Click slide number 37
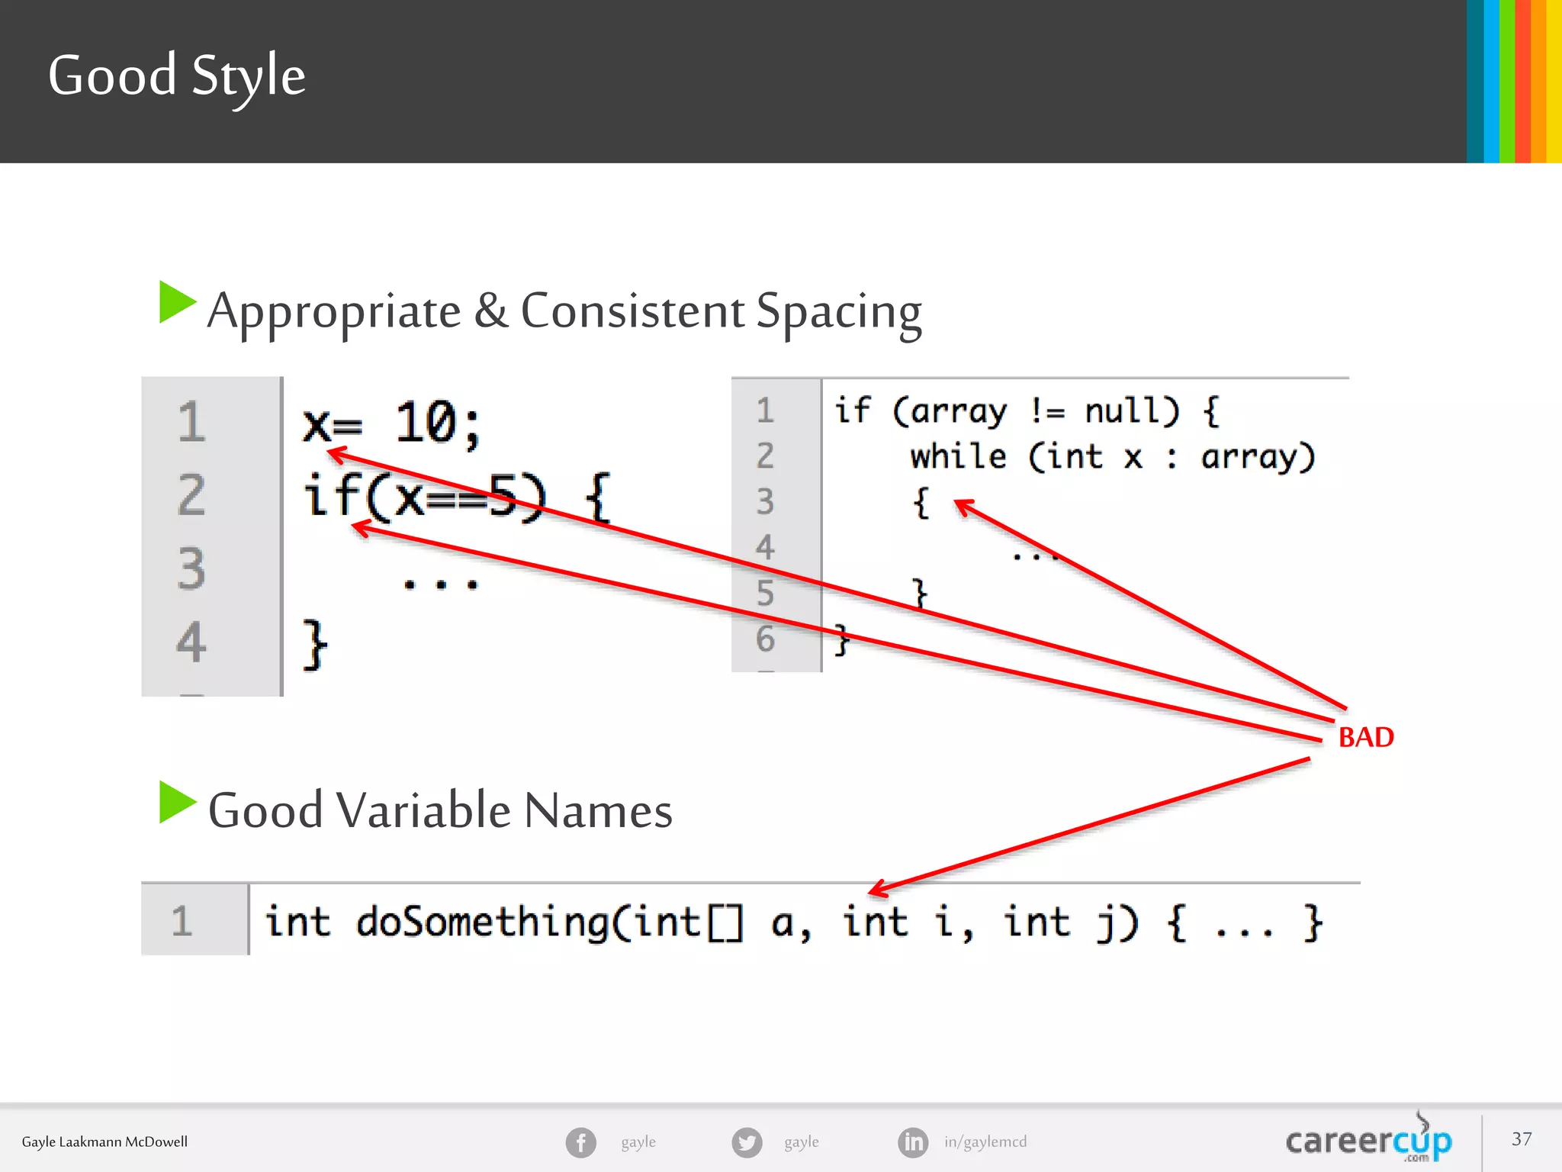 [x=1522, y=1139]
